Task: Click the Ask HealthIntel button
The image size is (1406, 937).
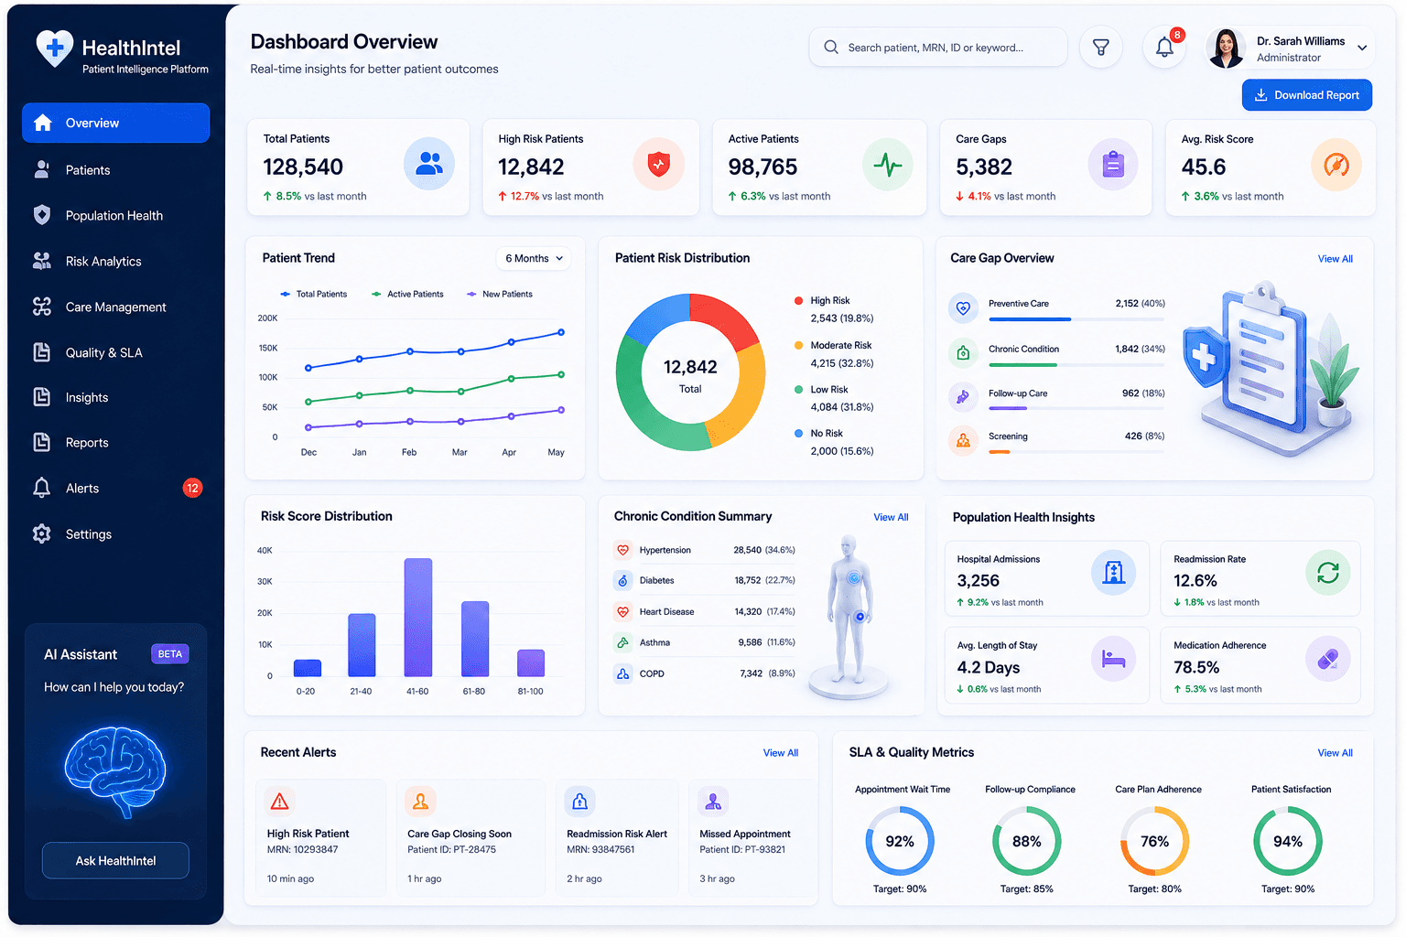Action: pos(115,860)
